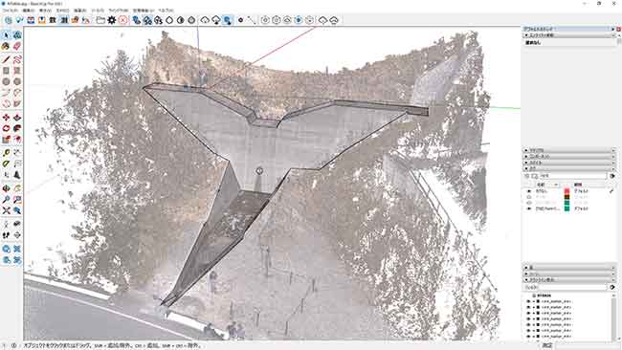The image size is (622, 350).
Task: Click the red circled X toolbar icon
Action: (x=123, y=20)
